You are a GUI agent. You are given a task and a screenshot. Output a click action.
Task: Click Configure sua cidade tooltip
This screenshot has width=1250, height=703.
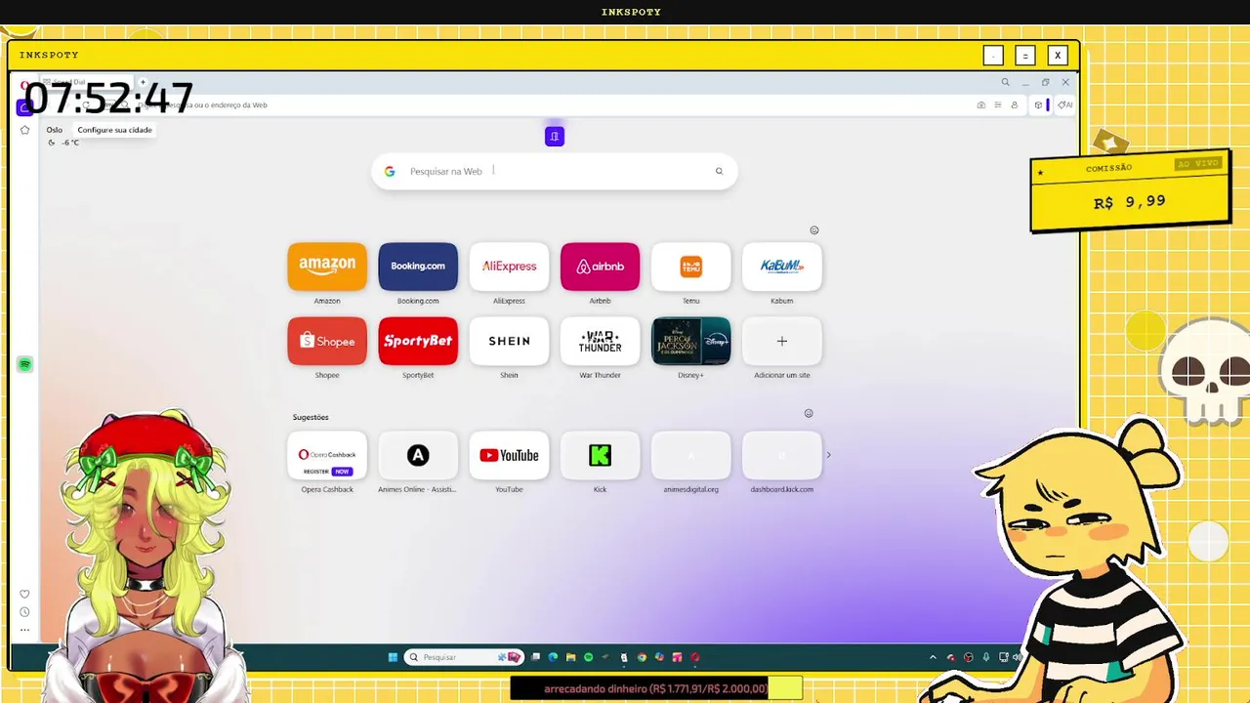coord(115,130)
